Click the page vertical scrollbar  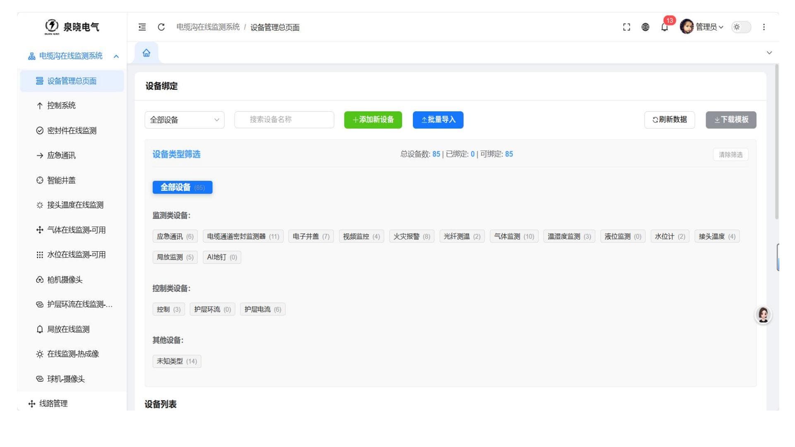pyautogui.click(x=777, y=141)
